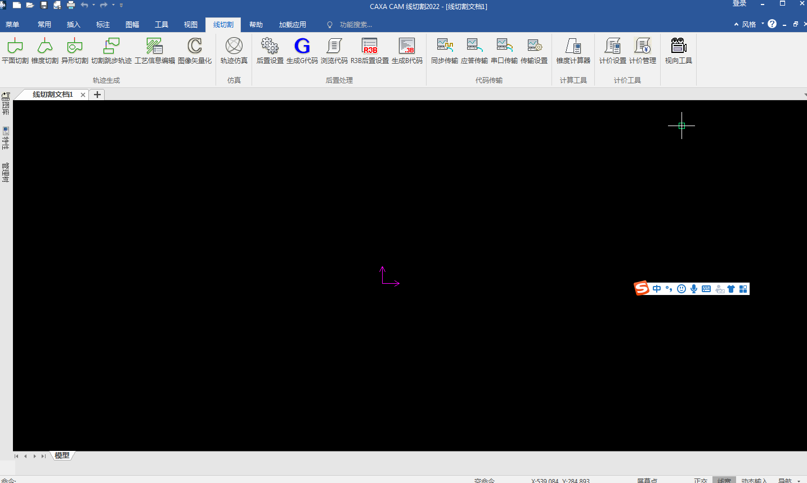The width and height of the screenshot is (807, 483).
Task: Click the 功能搜索 search field
Action: click(356, 25)
